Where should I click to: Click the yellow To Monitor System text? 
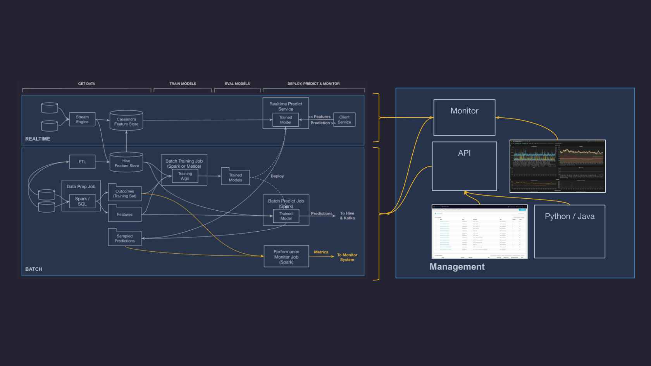[347, 257]
